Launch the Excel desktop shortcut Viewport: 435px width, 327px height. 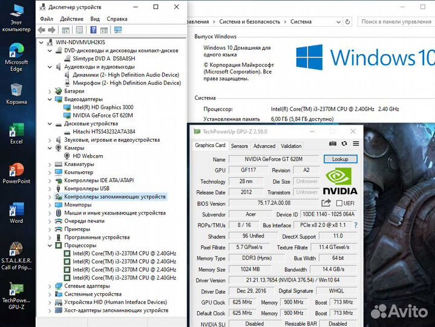pyautogui.click(x=16, y=133)
